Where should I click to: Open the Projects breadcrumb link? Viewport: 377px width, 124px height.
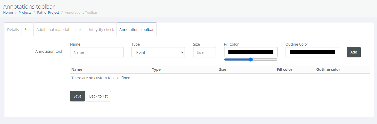25,13
